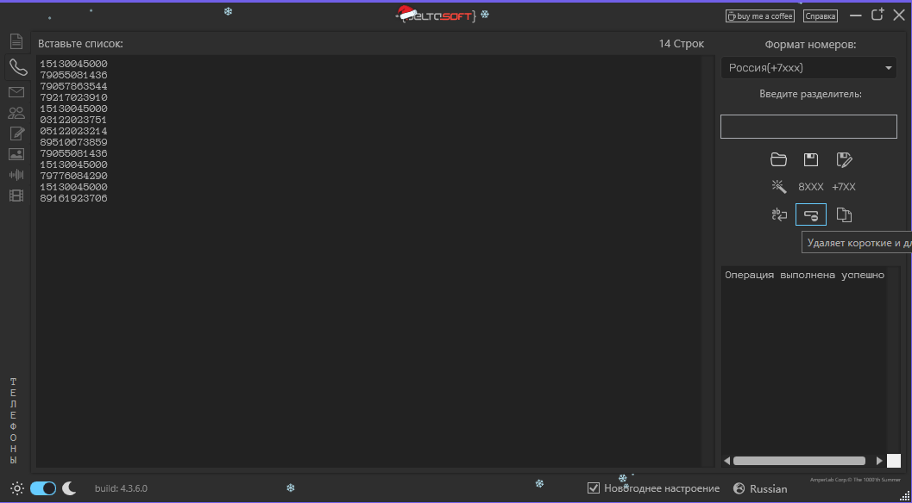This screenshot has width=912, height=503.
Task: Select the email envelope sidebar icon
Action: tap(16, 92)
